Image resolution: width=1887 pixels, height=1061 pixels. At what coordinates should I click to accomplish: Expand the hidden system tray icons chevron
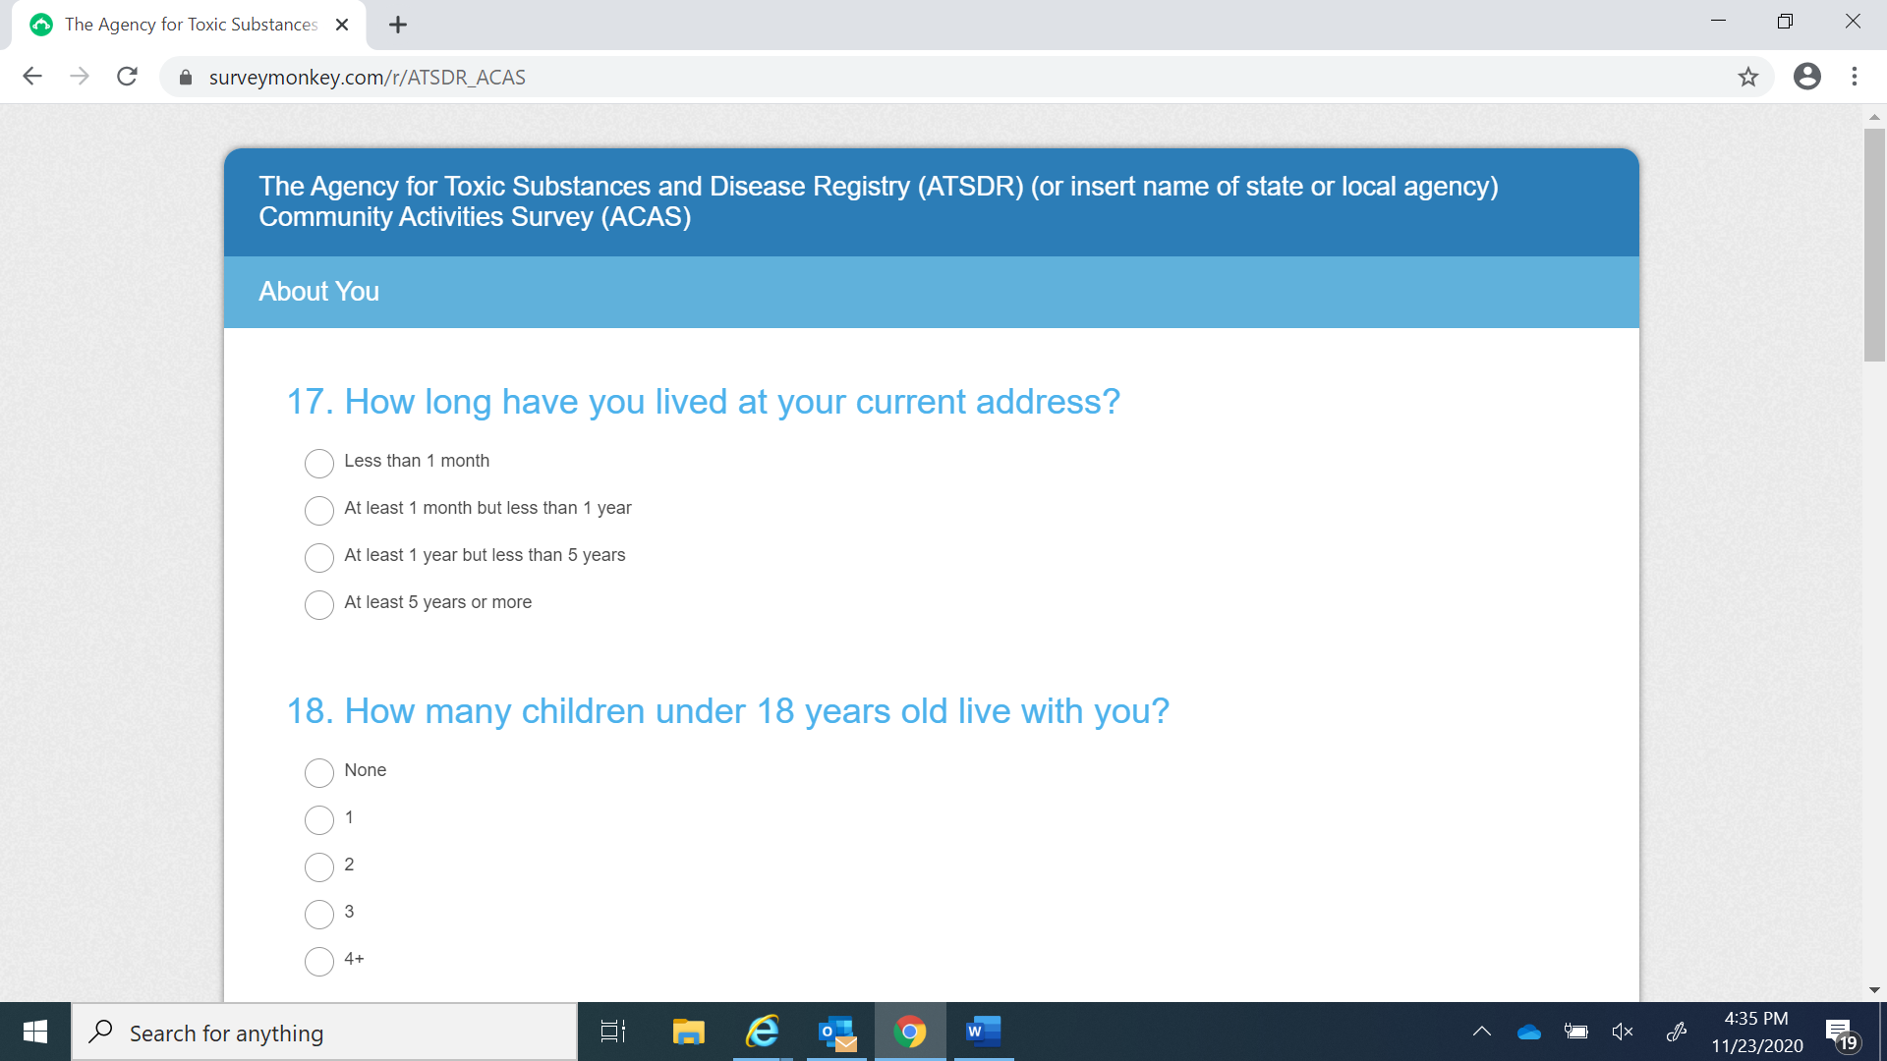pos(1481,1032)
